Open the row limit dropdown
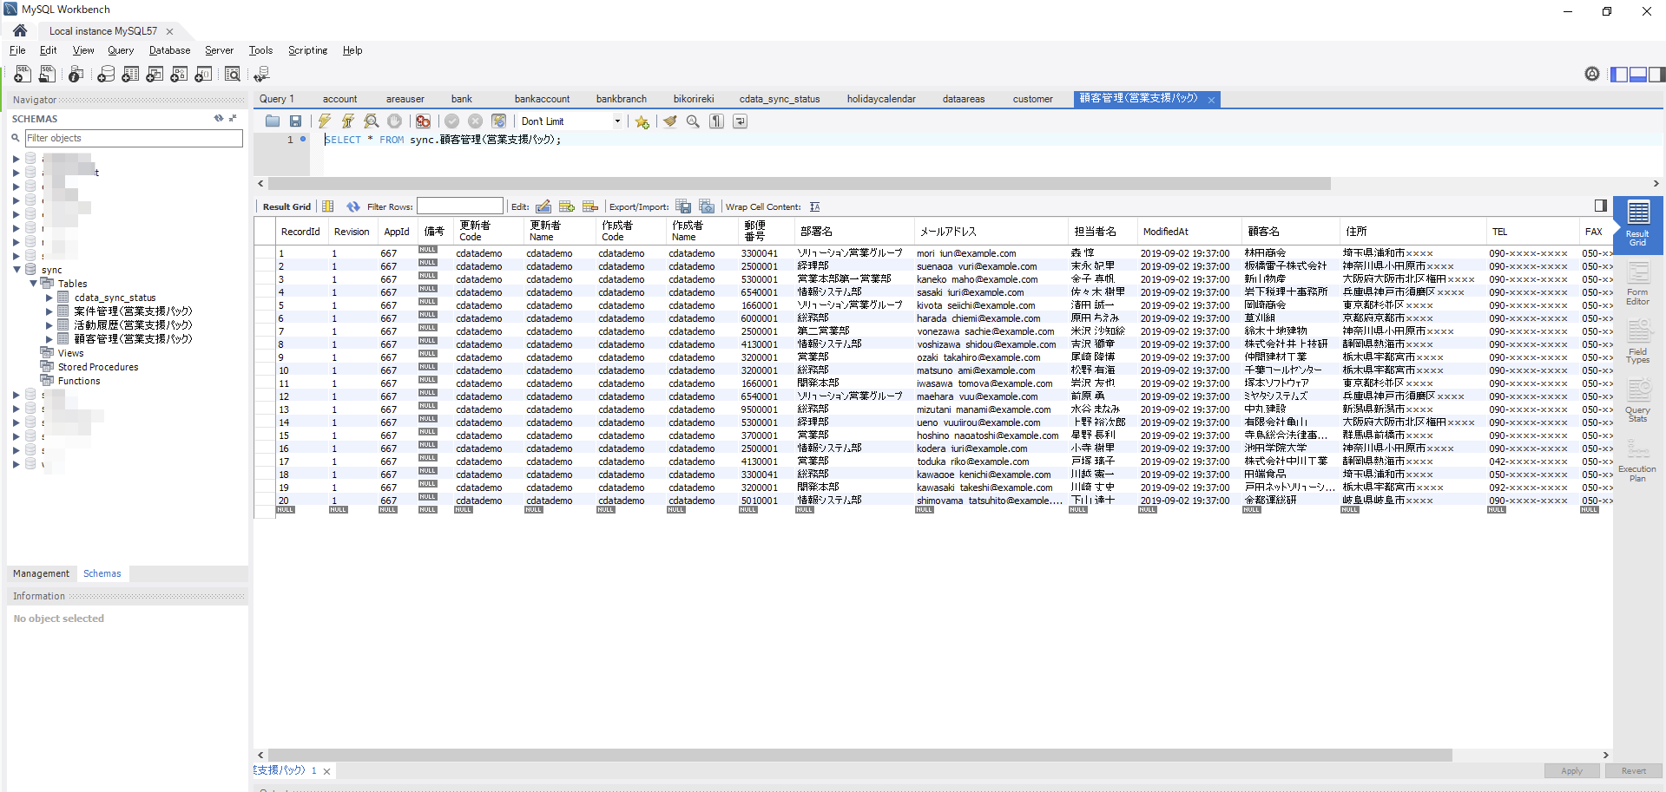Viewport: 1666px width, 792px height. [617, 121]
